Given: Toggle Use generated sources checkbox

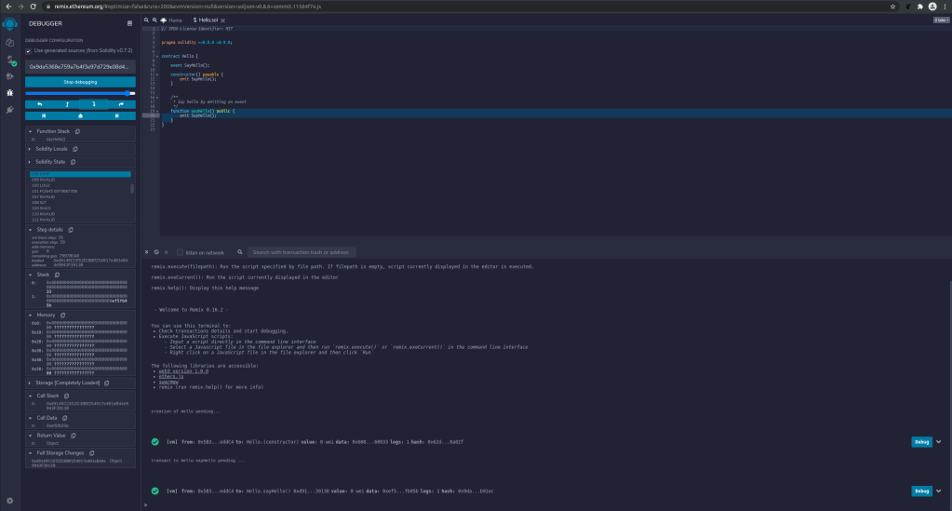Looking at the screenshot, I should (29, 50).
